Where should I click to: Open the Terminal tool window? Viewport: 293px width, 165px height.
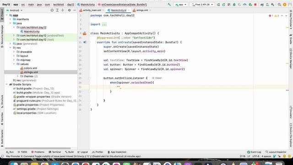click(55, 152)
